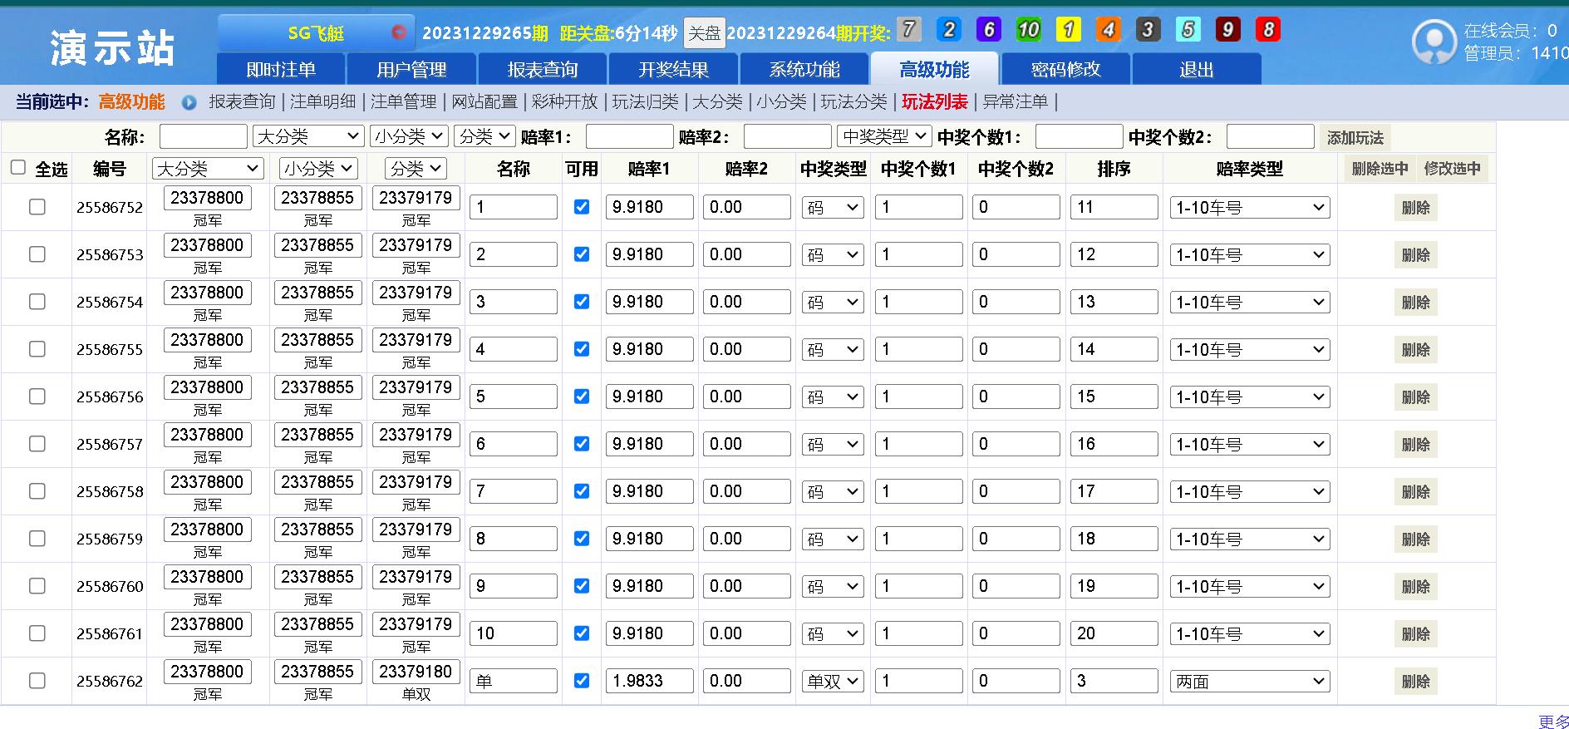Click the orange number 4 result ball
The height and width of the screenshot is (729, 1569).
[x=1109, y=30]
